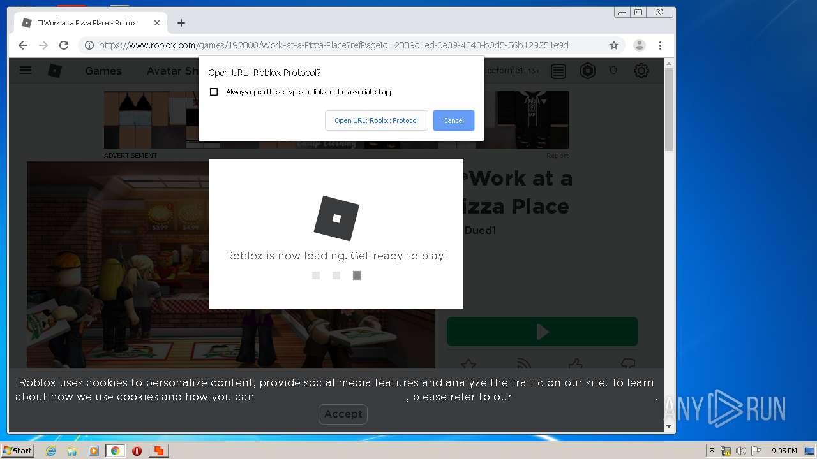Open the Robux hexagon icon
Image resolution: width=817 pixels, height=459 pixels.
coord(588,71)
